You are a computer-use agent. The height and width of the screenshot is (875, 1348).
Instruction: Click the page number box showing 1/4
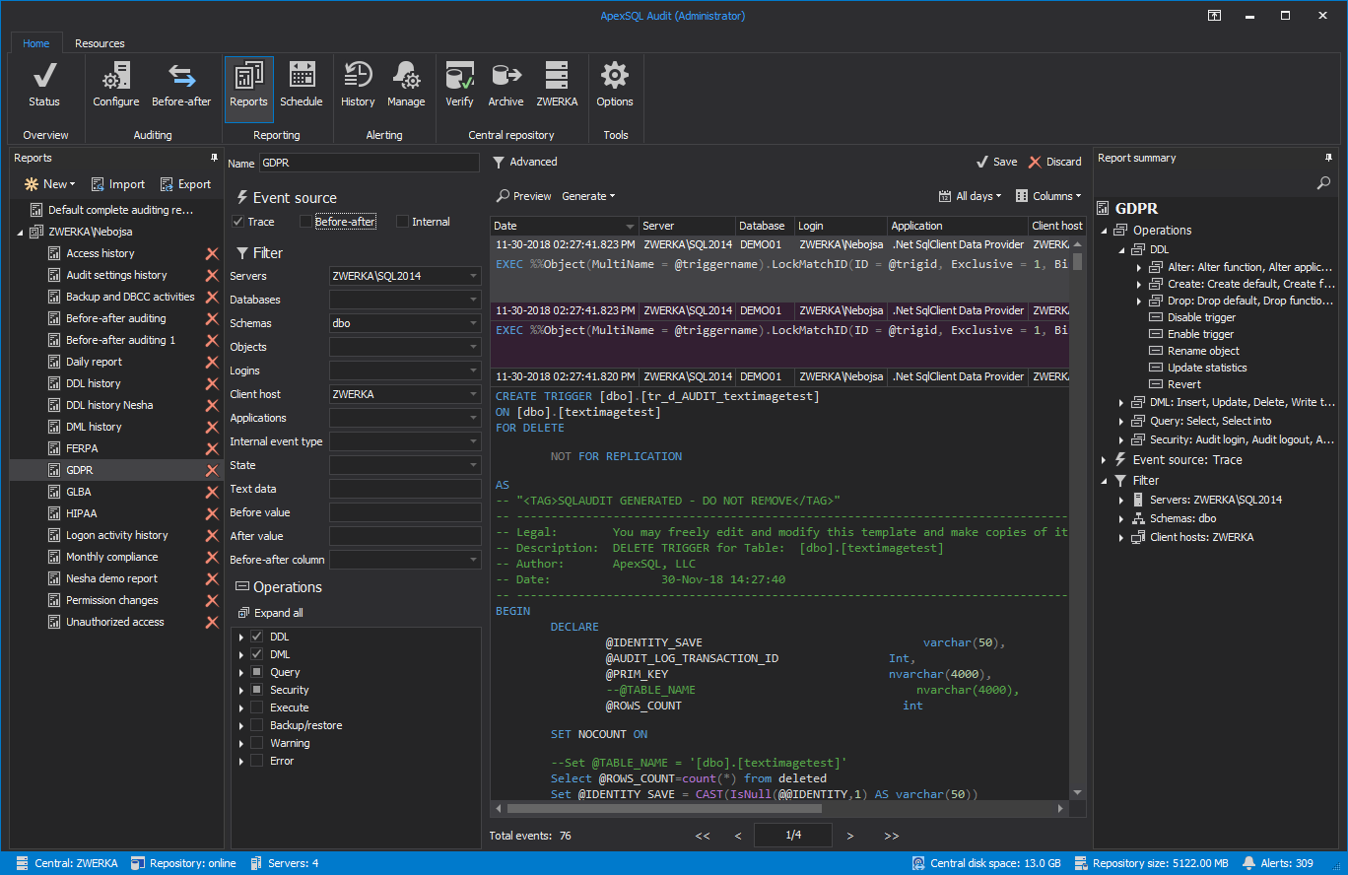pos(793,836)
